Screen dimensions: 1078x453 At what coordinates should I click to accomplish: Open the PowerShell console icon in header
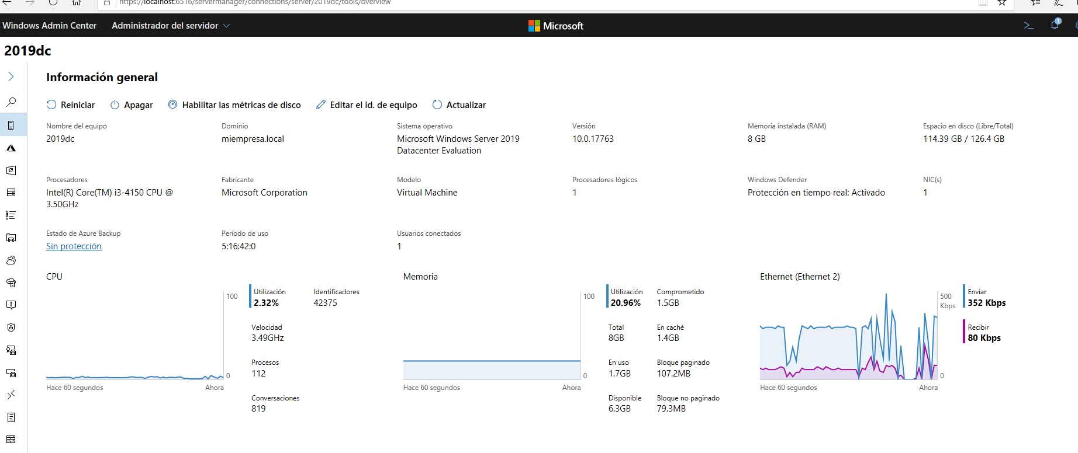(1029, 26)
